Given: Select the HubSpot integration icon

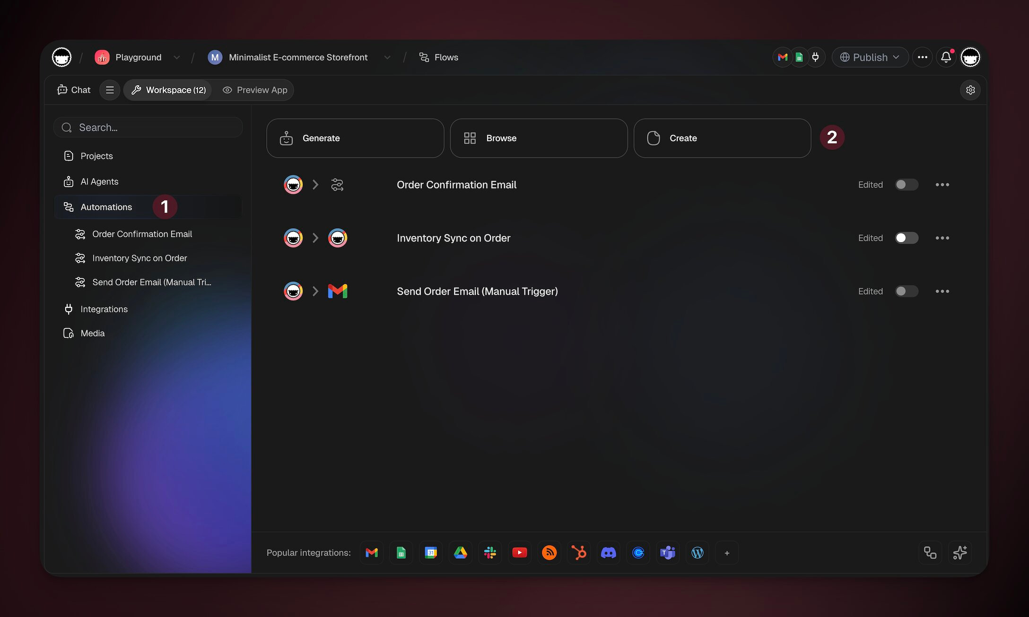Looking at the screenshot, I should [579, 552].
